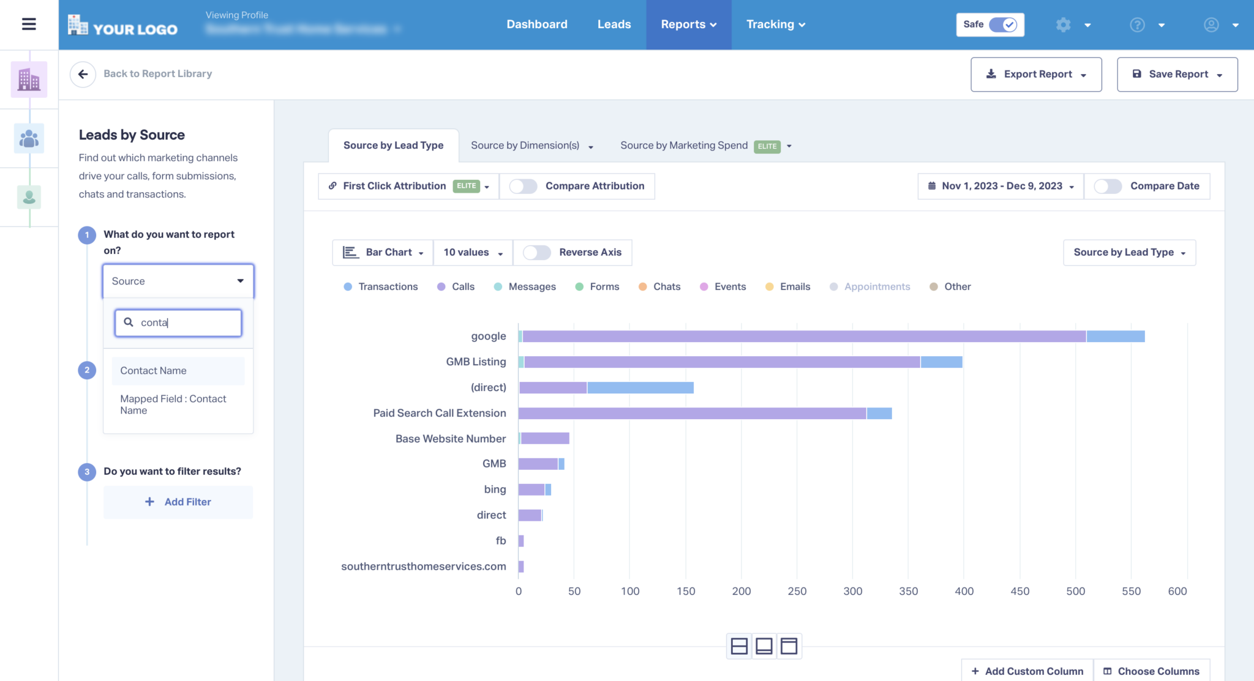The width and height of the screenshot is (1254, 681).
Task: Enable the Compare Attribution toggle
Action: [524, 186]
